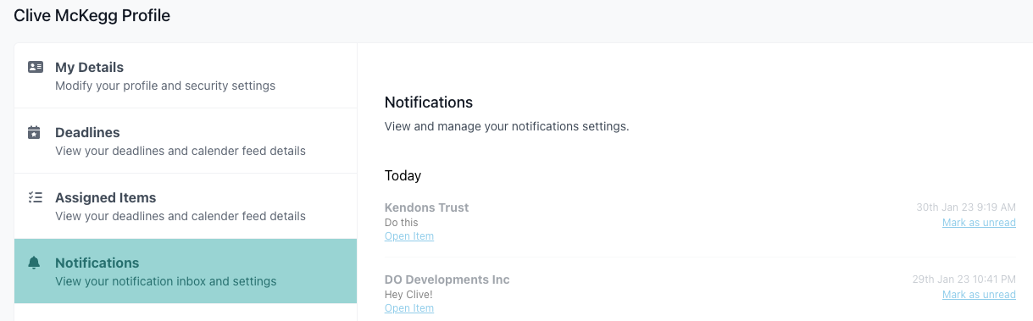Click the 30th Jan 23 9:19 AM timestamp

(x=966, y=208)
